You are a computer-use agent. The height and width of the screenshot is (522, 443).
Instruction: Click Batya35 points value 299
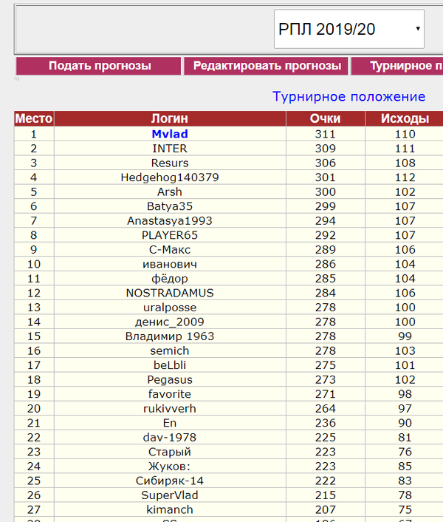[x=326, y=206]
